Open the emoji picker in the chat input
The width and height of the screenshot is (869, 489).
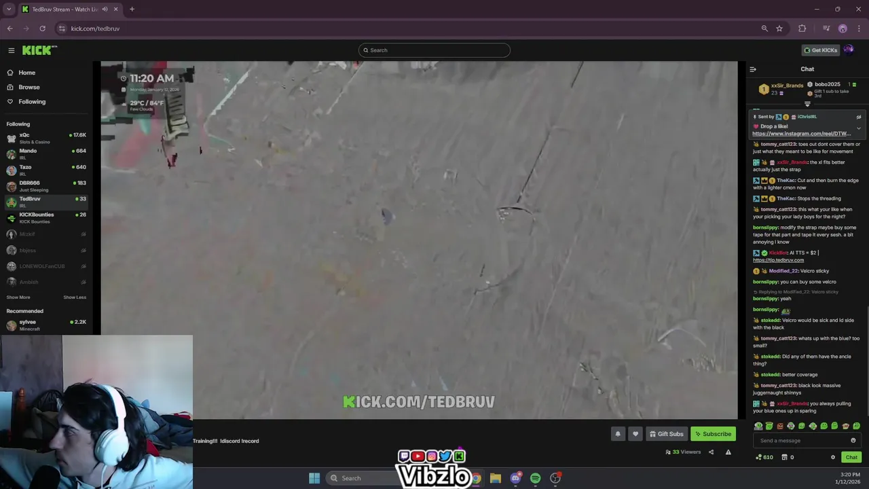(853, 441)
